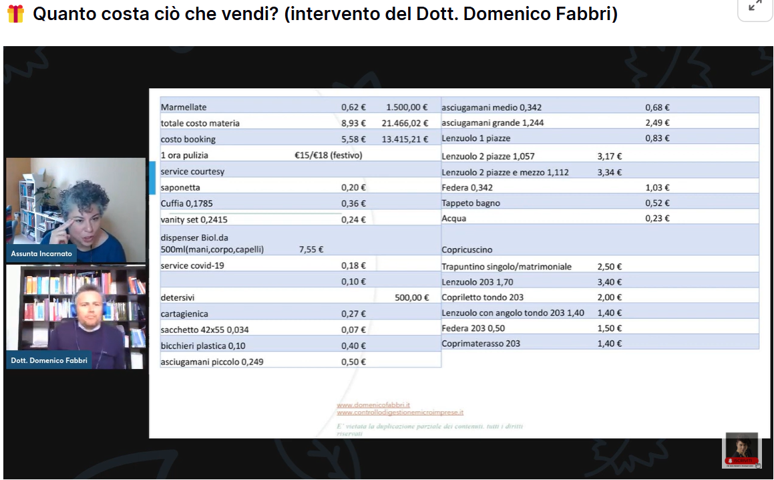The image size is (774, 480).
Task: Click the "detersivi" row in the table
Action: (x=178, y=297)
